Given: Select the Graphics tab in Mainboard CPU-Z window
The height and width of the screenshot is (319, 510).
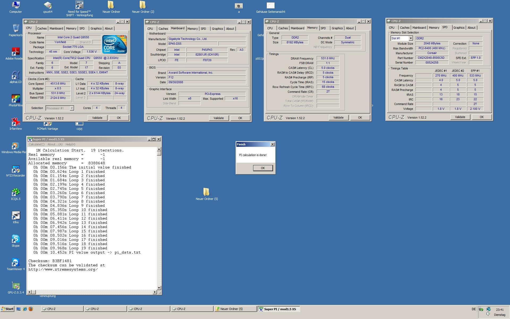Looking at the screenshot, I should (217, 29).
